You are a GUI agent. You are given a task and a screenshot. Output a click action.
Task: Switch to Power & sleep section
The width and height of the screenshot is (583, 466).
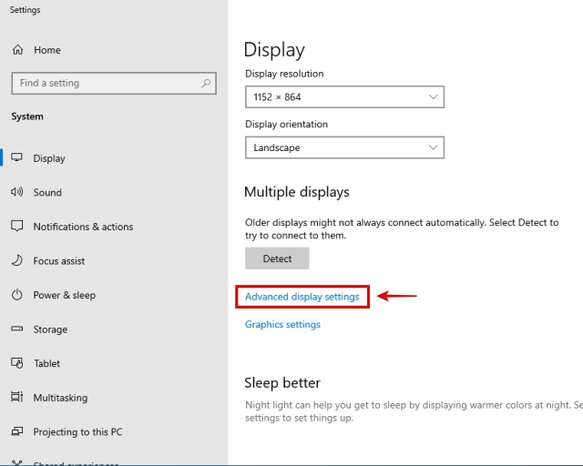pos(64,296)
